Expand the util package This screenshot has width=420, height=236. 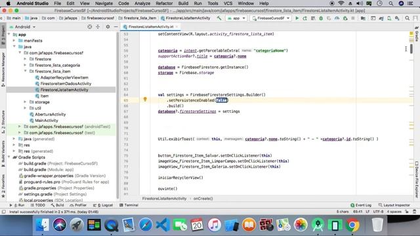25,108
